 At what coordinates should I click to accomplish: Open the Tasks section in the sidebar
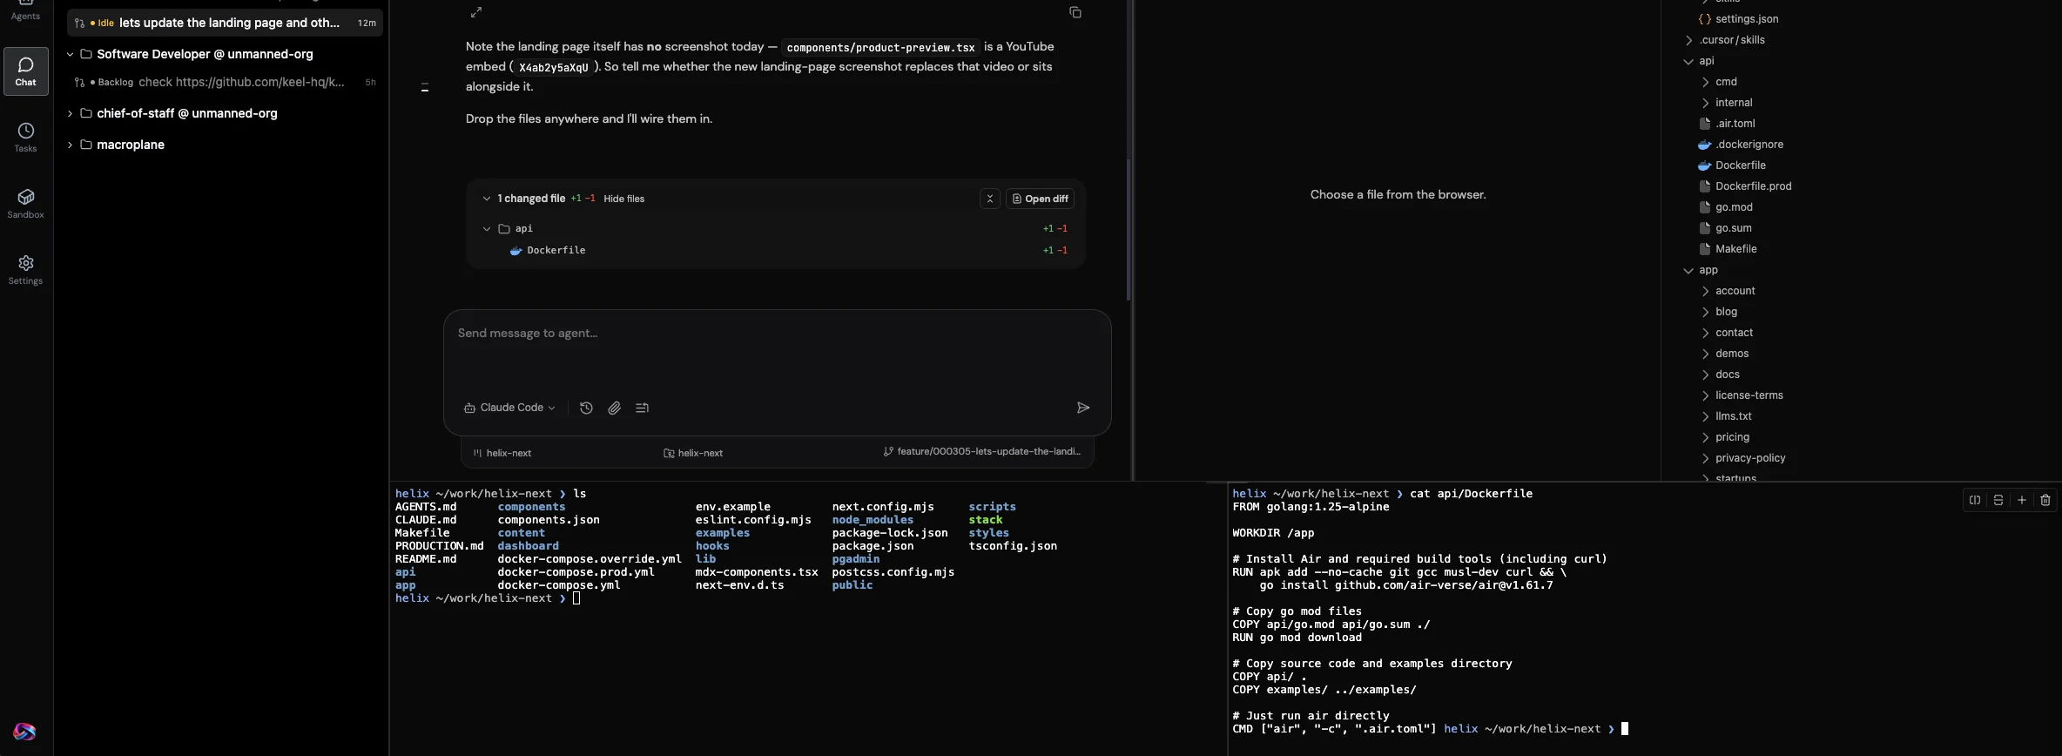point(26,138)
